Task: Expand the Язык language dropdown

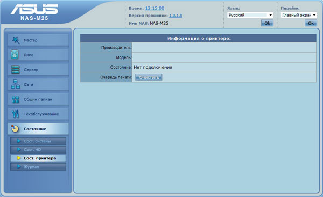Action: tap(250, 15)
